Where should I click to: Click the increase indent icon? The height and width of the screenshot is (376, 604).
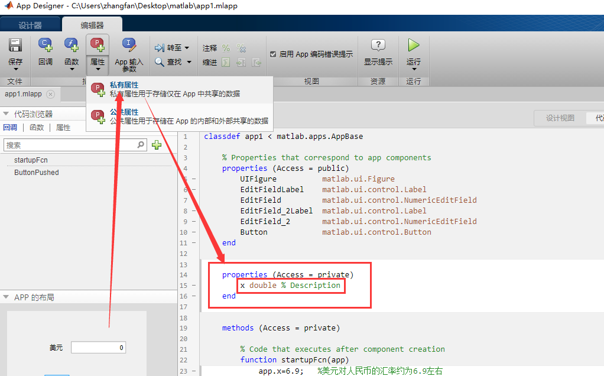[x=242, y=63]
